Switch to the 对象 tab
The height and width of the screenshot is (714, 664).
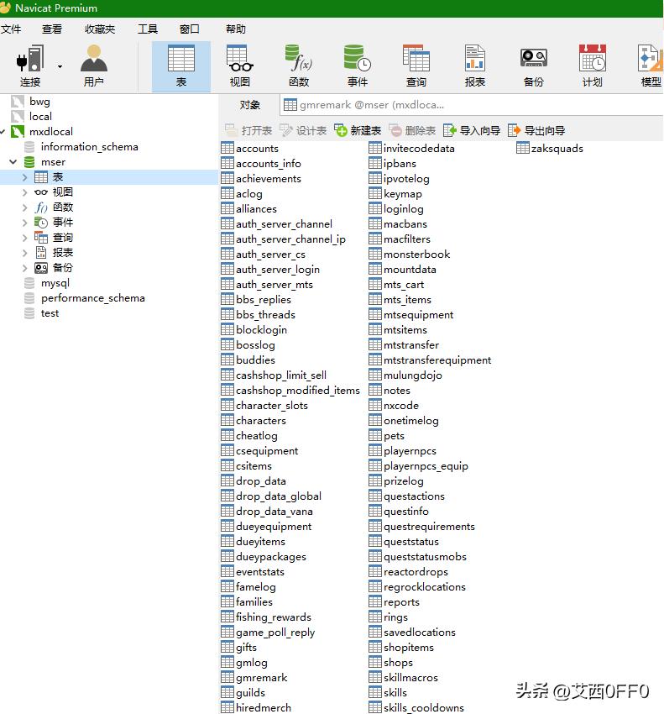(250, 105)
